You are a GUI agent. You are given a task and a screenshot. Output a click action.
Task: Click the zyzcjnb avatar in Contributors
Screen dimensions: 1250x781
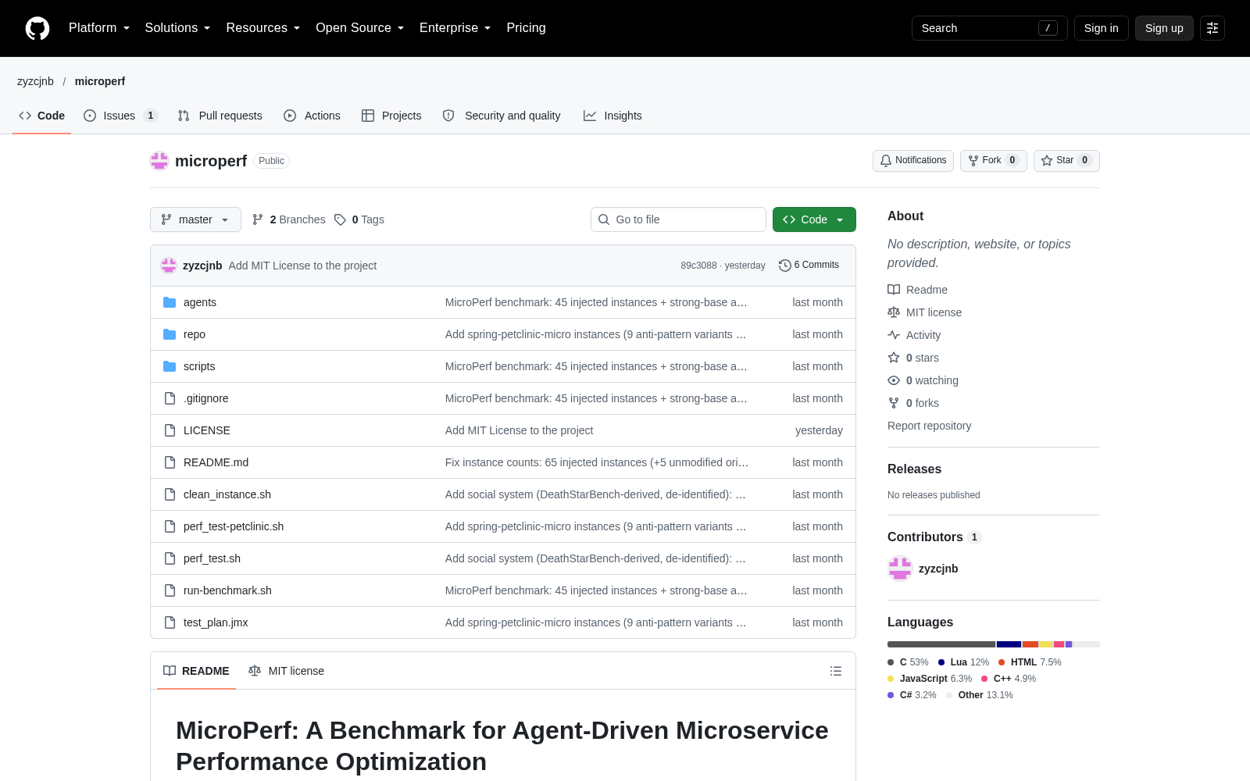pos(900,569)
